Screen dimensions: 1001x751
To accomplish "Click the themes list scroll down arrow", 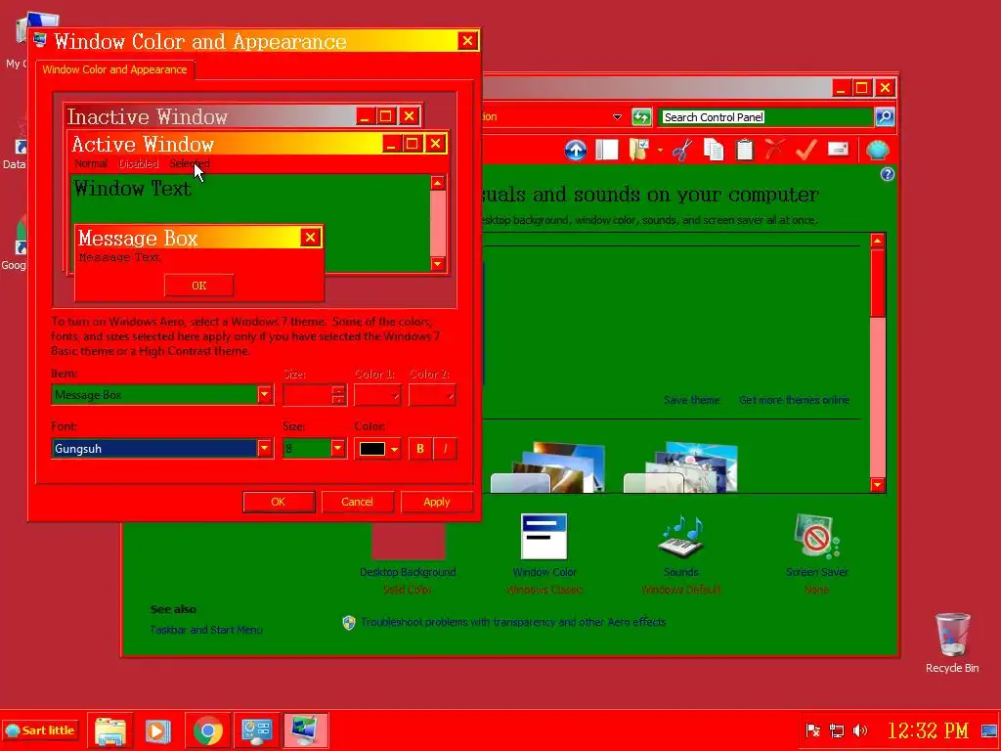I will 877,485.
